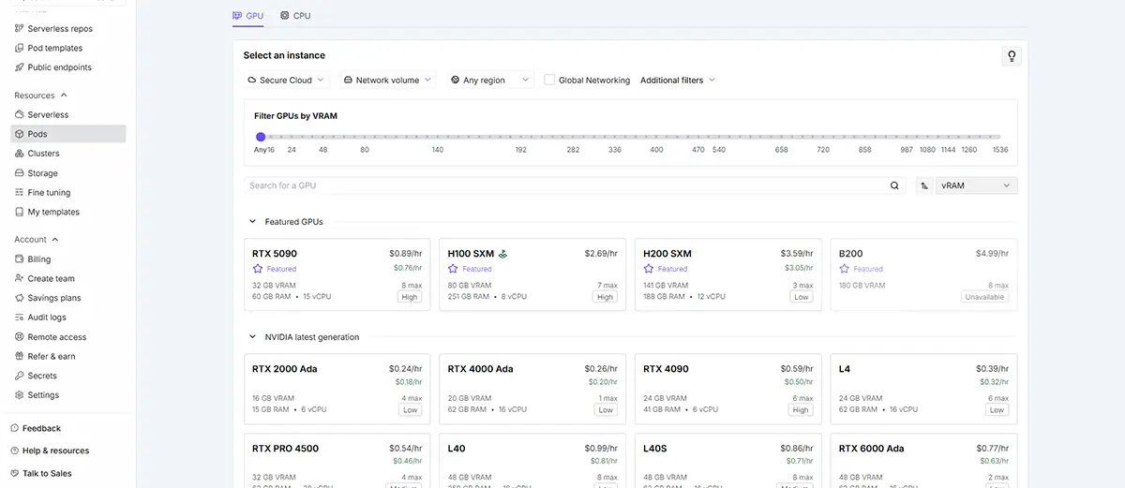The image size is (1125, 488).
Task: Switch to the CPU tab
Action: click(295, 16)
